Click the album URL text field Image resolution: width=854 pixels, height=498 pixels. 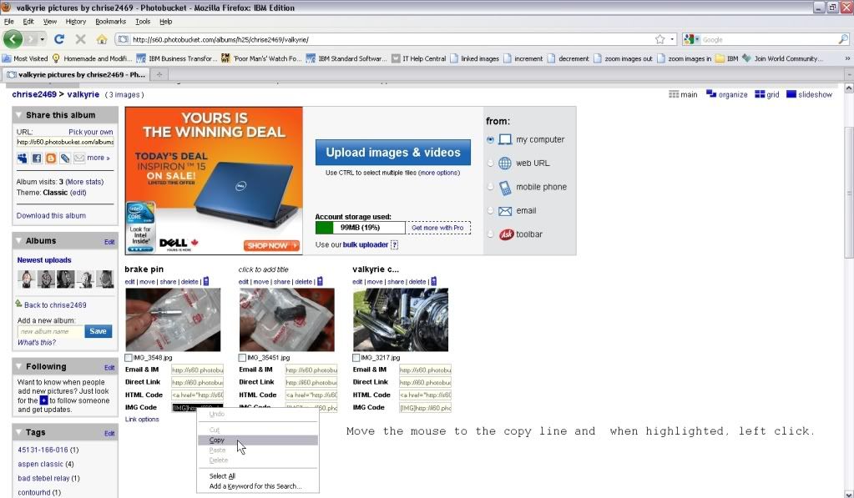coord(65,142)
